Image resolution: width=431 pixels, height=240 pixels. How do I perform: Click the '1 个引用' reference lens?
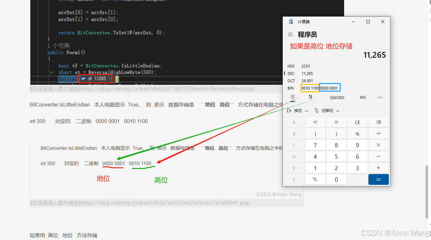58,46
